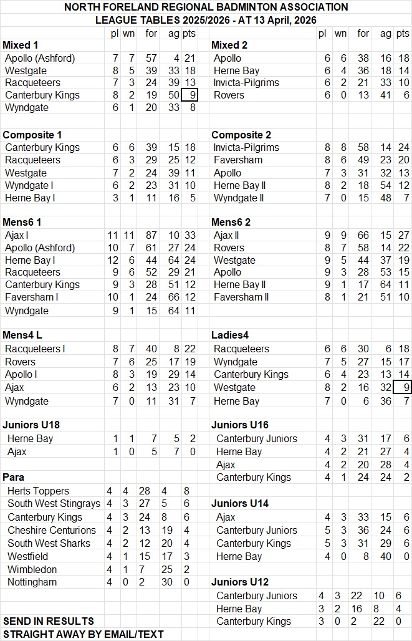412x641 pixels.
Task: Select the Mens4 L division heading
Action: pos(24,336)
